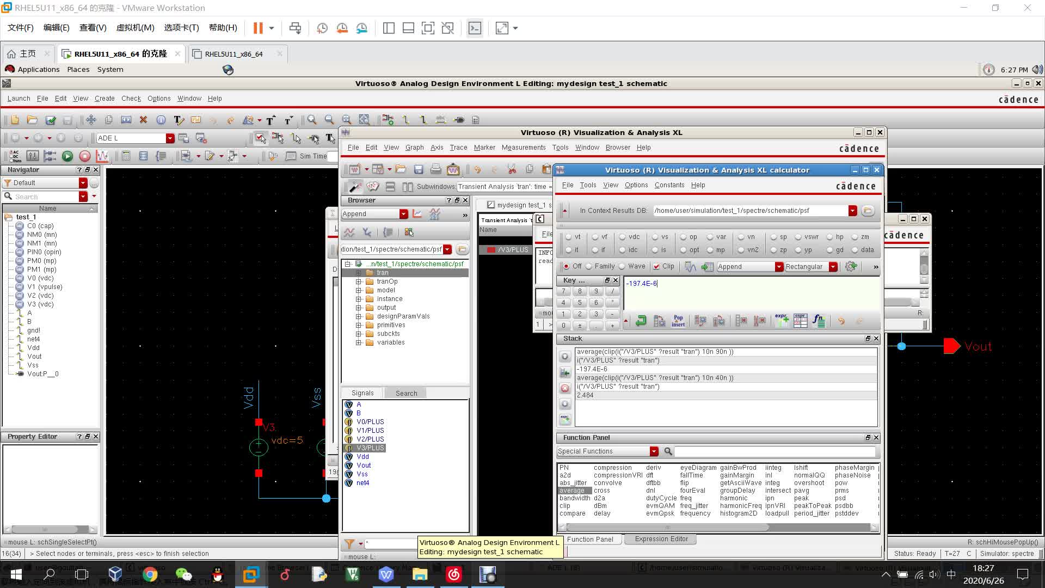Click the expr add expression icon in calculator
The width and height of the screenshot is (1045, 588).
[x=782, y=321]
